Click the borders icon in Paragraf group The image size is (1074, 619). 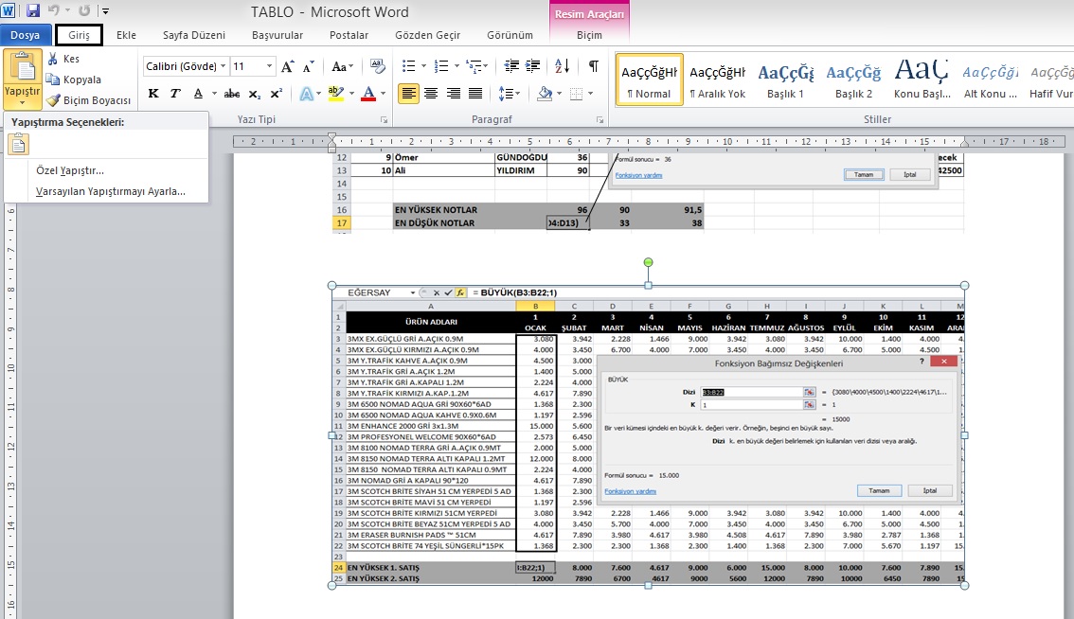(x=576, y=94)
